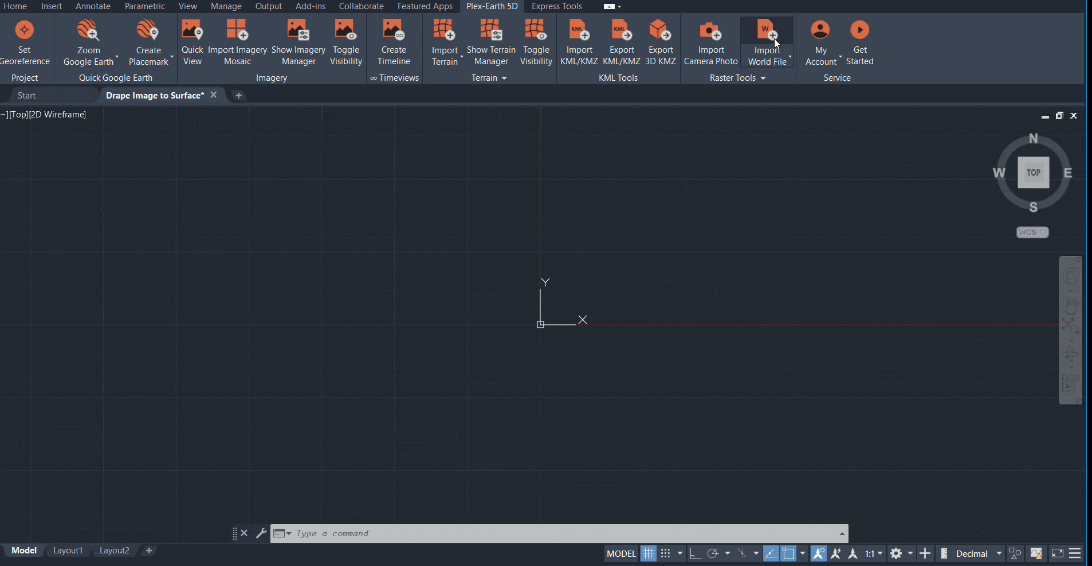The height and width of the screenshot is (566, 1092).
Task: Expand the Terrain panel title
Action: (489, 78)
